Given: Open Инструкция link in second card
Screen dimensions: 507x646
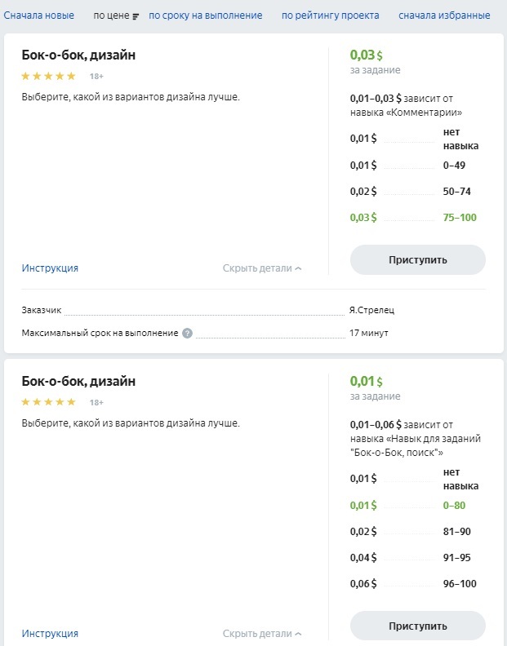Looking at the screenshot, I should pyautogui.click(x=50, y=634).
